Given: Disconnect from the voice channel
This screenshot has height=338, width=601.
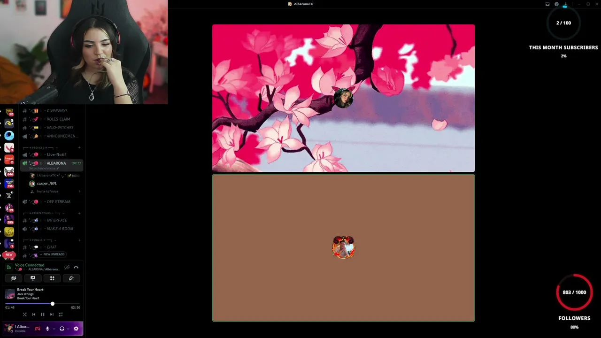Looking at the screenshot, I should (x=76, y=267).
